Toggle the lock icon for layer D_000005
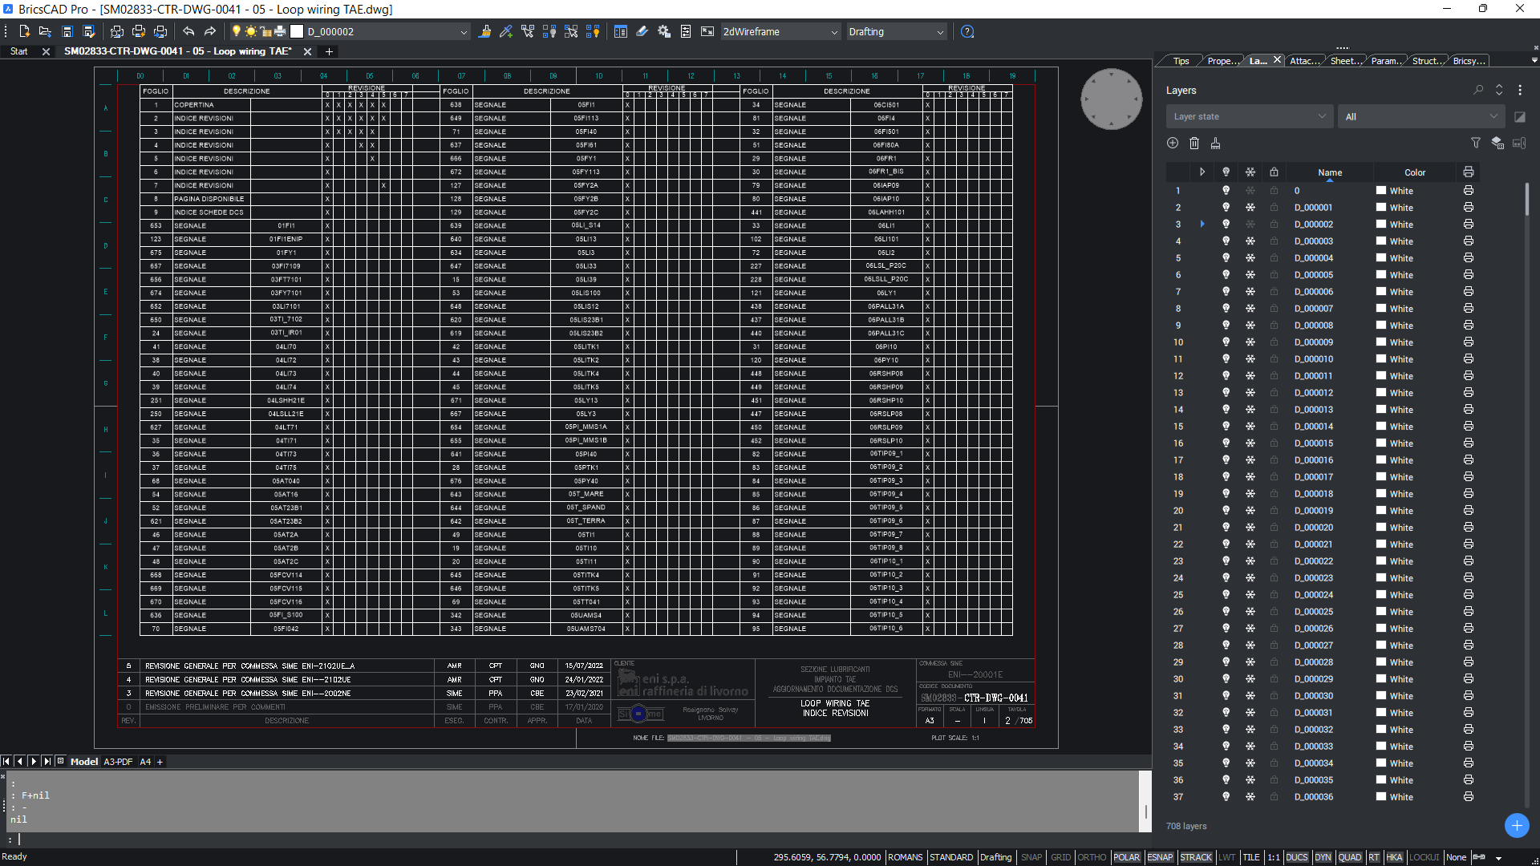Image resolution: width=1540 pixels, height=866 pixels. [x=1274, y=275]
